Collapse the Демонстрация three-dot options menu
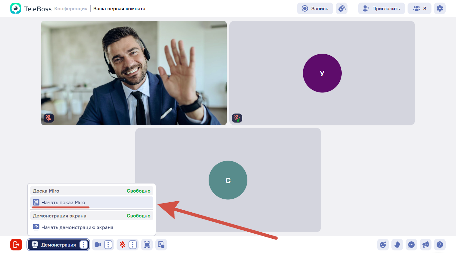 click(84, 245)
